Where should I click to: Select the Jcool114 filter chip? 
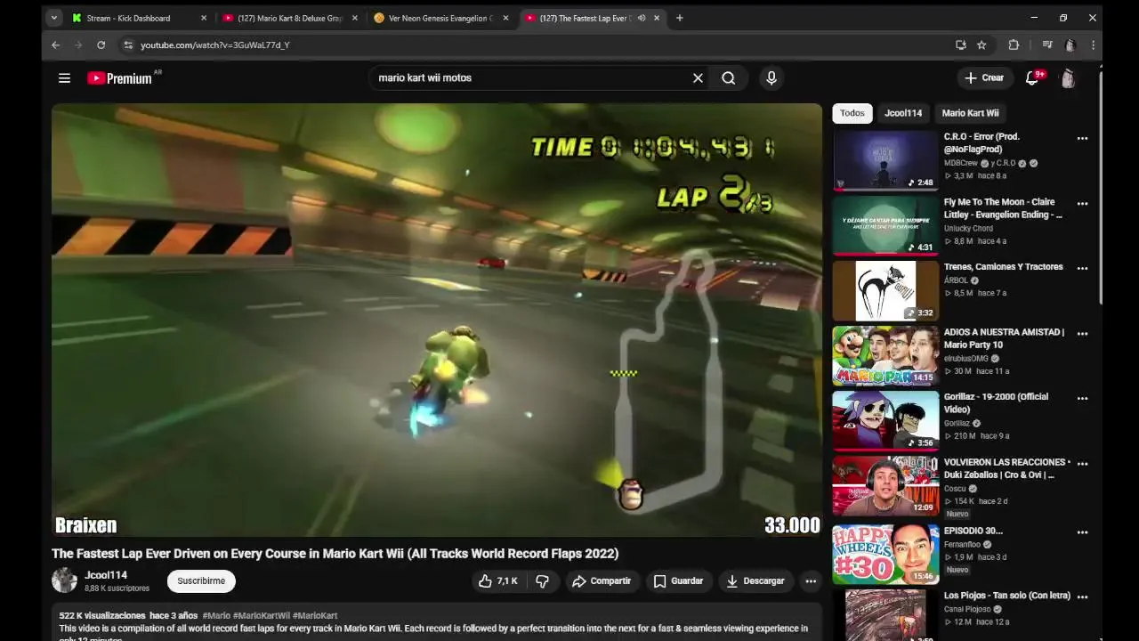coord(903,113)
